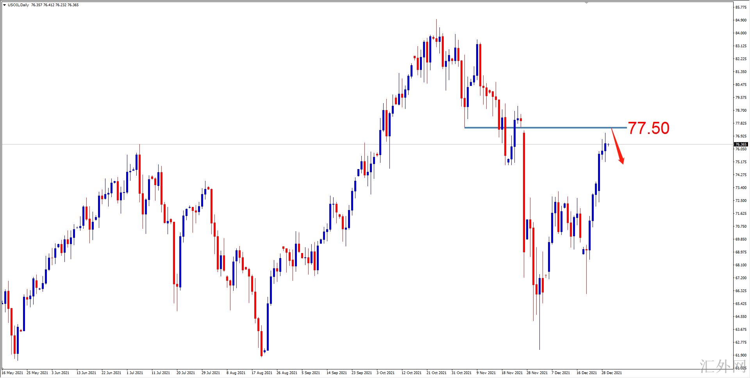750x378 pixels.
Task: Click the red 77.50 text label
Action: pyautogui.click(x=648, y=128)
